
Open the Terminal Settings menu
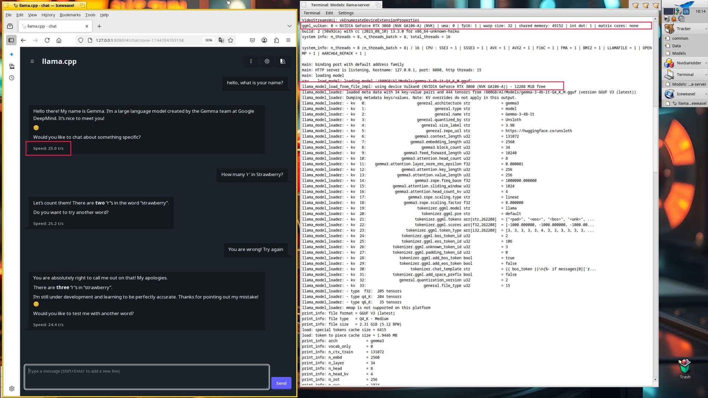pos(346,13)
